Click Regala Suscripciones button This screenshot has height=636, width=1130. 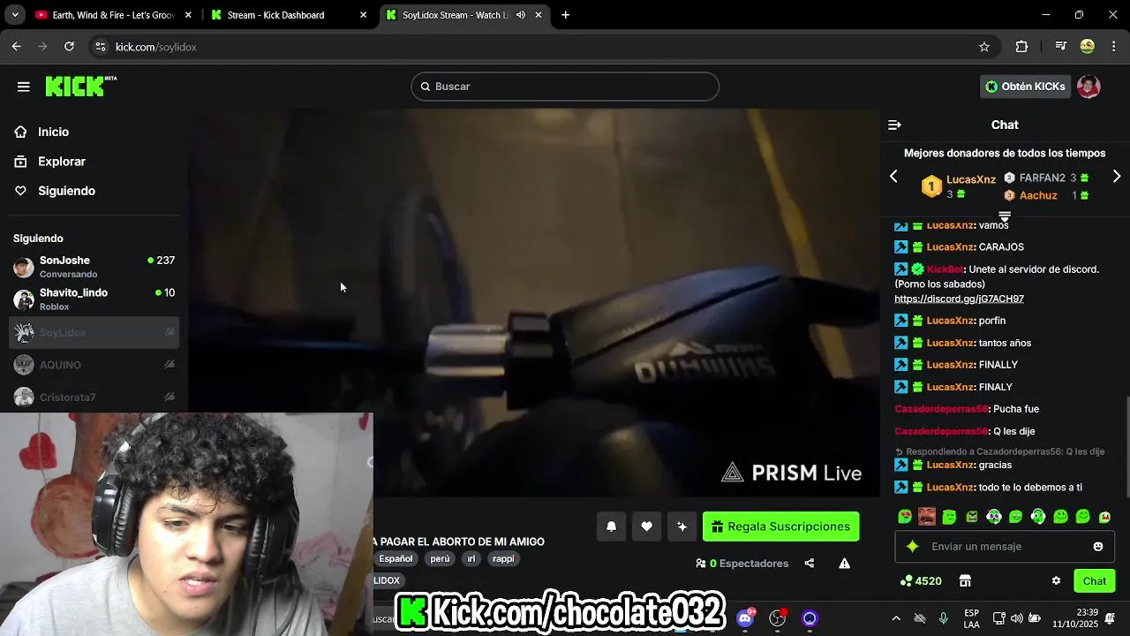point(780,526)
